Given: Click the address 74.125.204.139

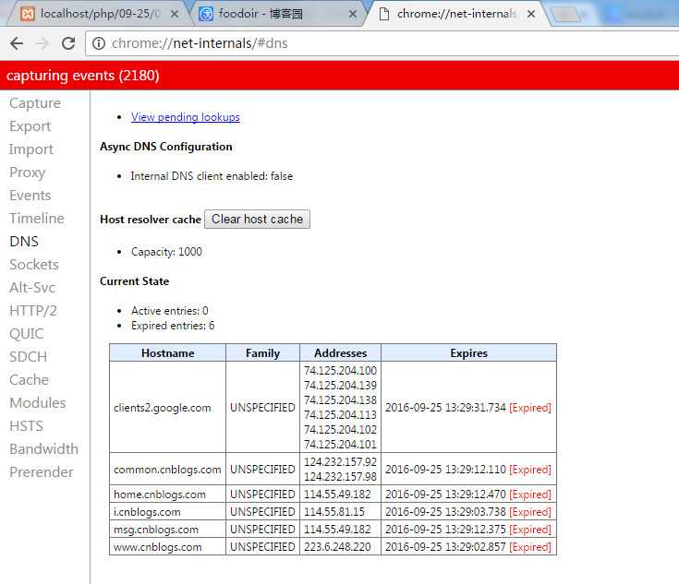Looking at the screenshot, I should click(x=340, y=385).
